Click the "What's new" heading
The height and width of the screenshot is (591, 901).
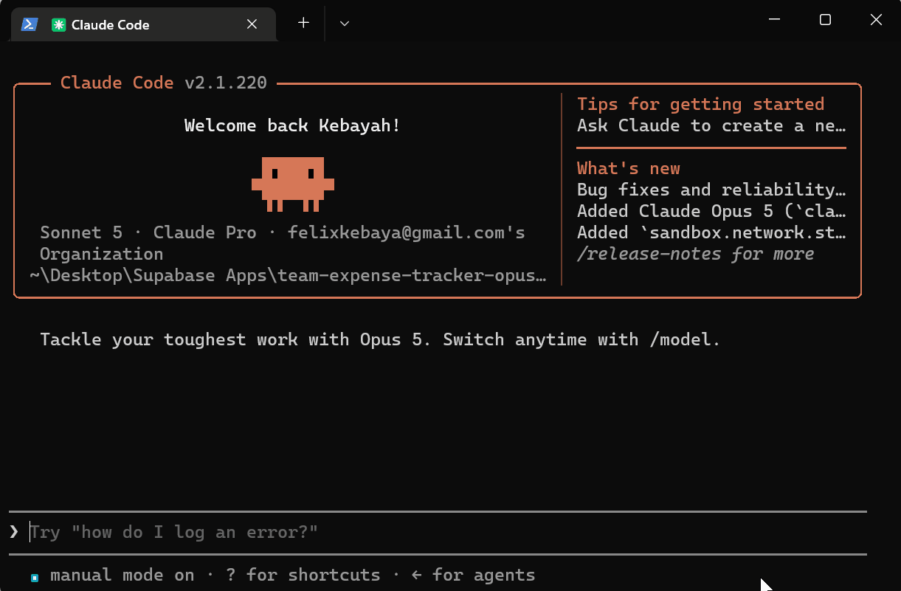[629, 168]
